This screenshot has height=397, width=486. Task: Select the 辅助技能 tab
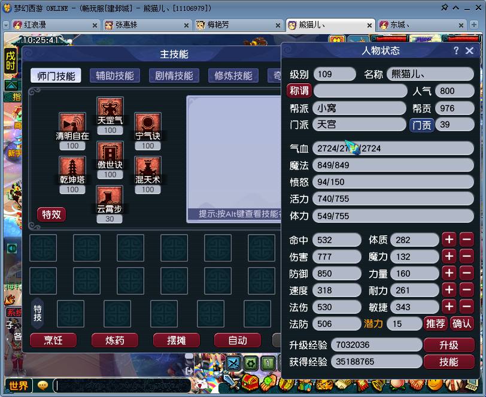click(x=115, y=75)
